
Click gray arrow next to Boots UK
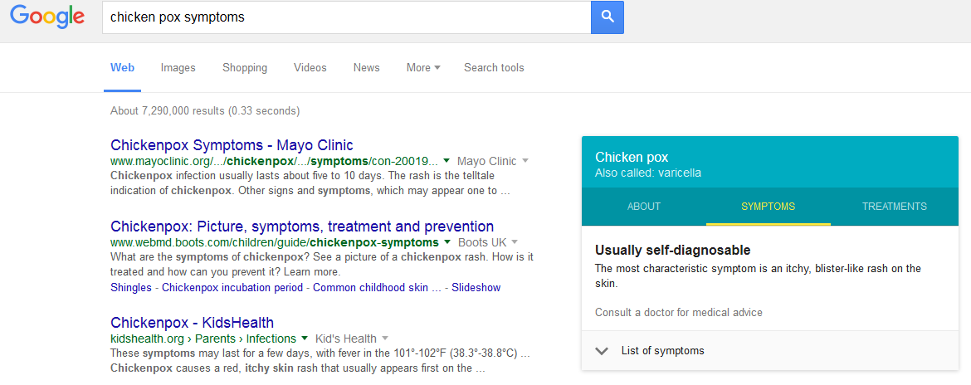[515, 242]
